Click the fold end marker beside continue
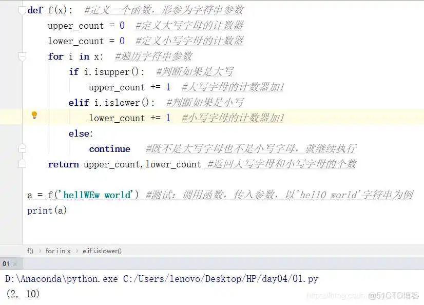The width and height of the screenshot is (424, 305). [22, 149]
